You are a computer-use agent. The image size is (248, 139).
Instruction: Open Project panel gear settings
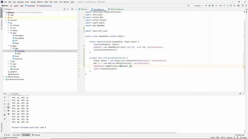[x=72, y=9]
